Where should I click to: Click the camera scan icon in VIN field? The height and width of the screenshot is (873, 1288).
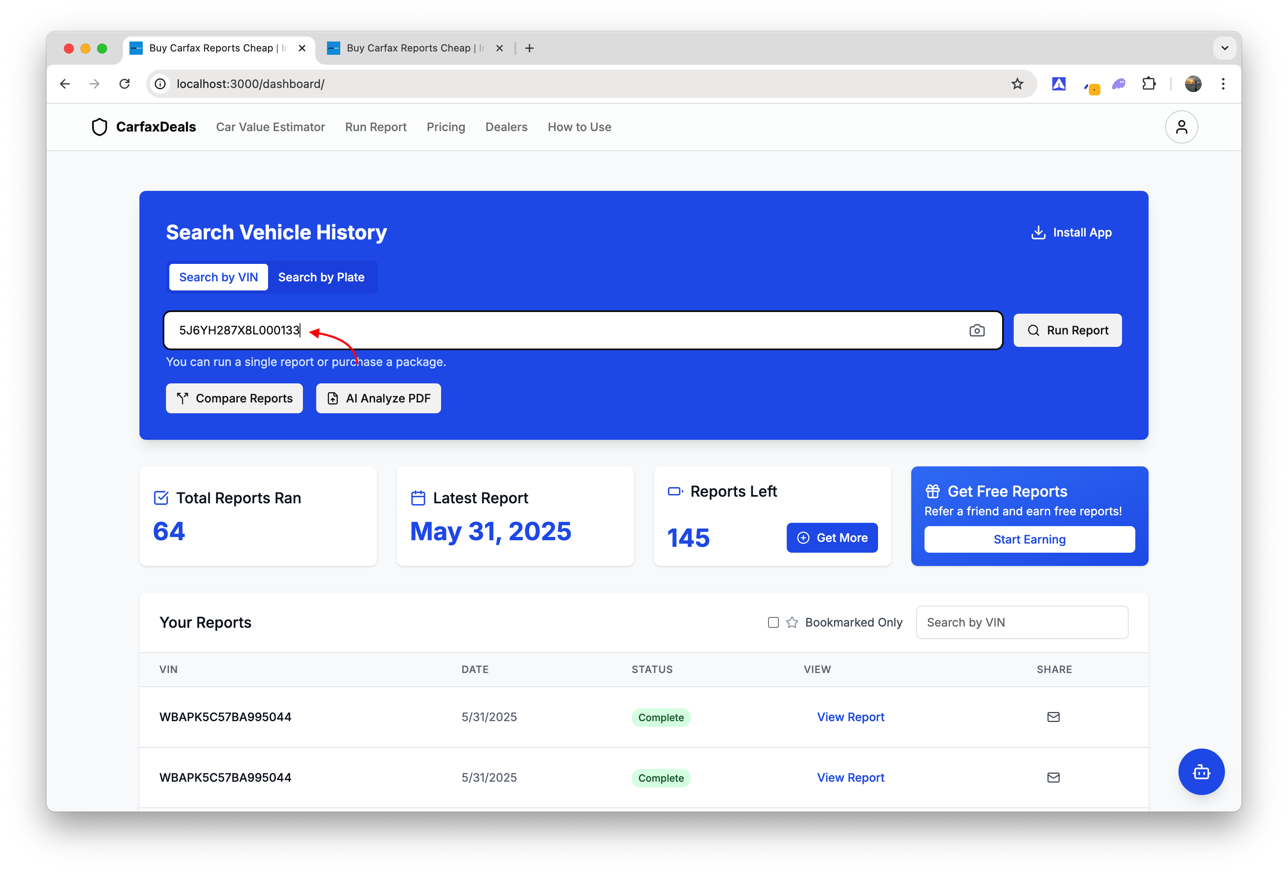[976, 330]
